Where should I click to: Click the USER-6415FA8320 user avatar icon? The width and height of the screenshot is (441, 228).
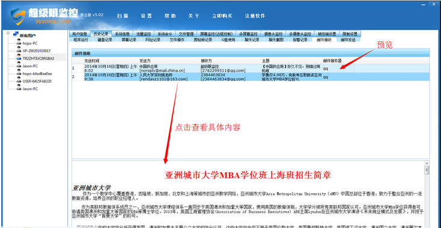19,80
